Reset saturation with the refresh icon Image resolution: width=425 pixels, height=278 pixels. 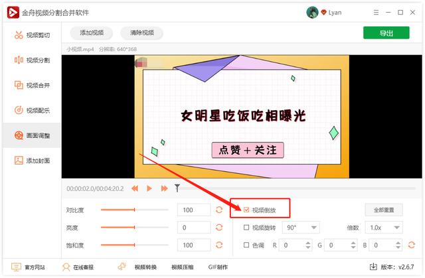tap(219, 245)
